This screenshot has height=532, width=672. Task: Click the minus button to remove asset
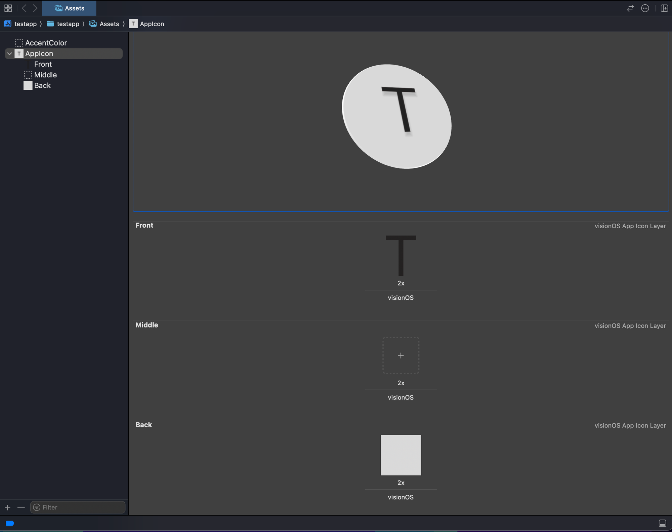[21, 507]
